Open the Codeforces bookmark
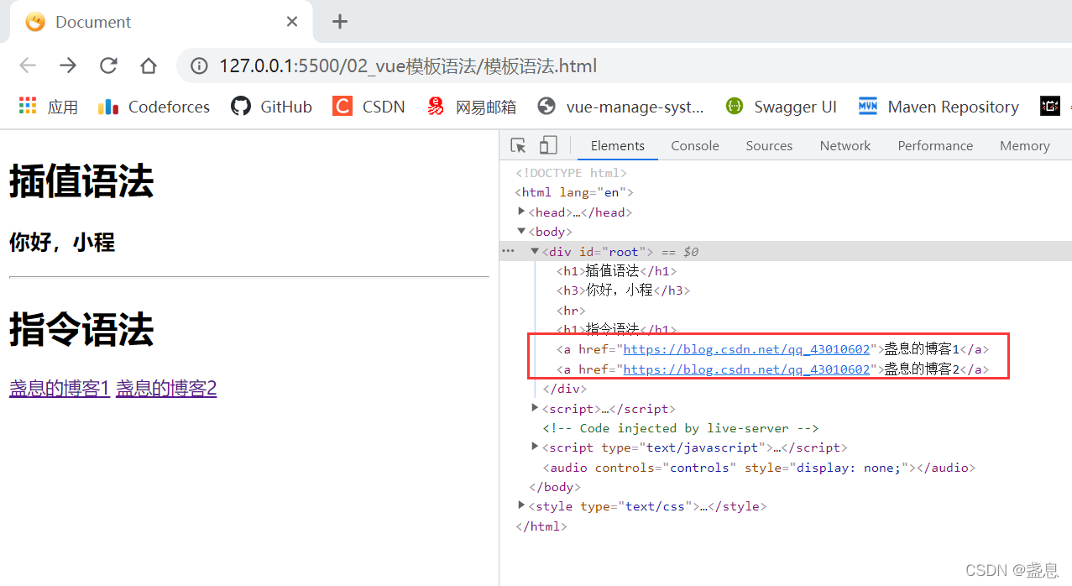The width and height of the screenshot is (1072, 586). (x=154, y=107)
